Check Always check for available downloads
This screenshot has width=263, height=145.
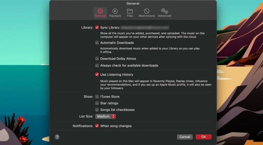[97, 65]
